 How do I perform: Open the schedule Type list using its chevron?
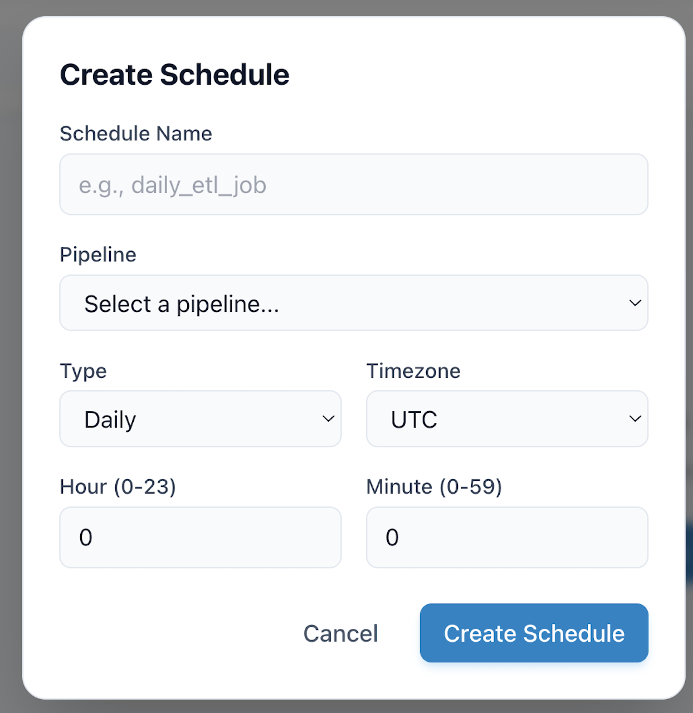[329, 419]
